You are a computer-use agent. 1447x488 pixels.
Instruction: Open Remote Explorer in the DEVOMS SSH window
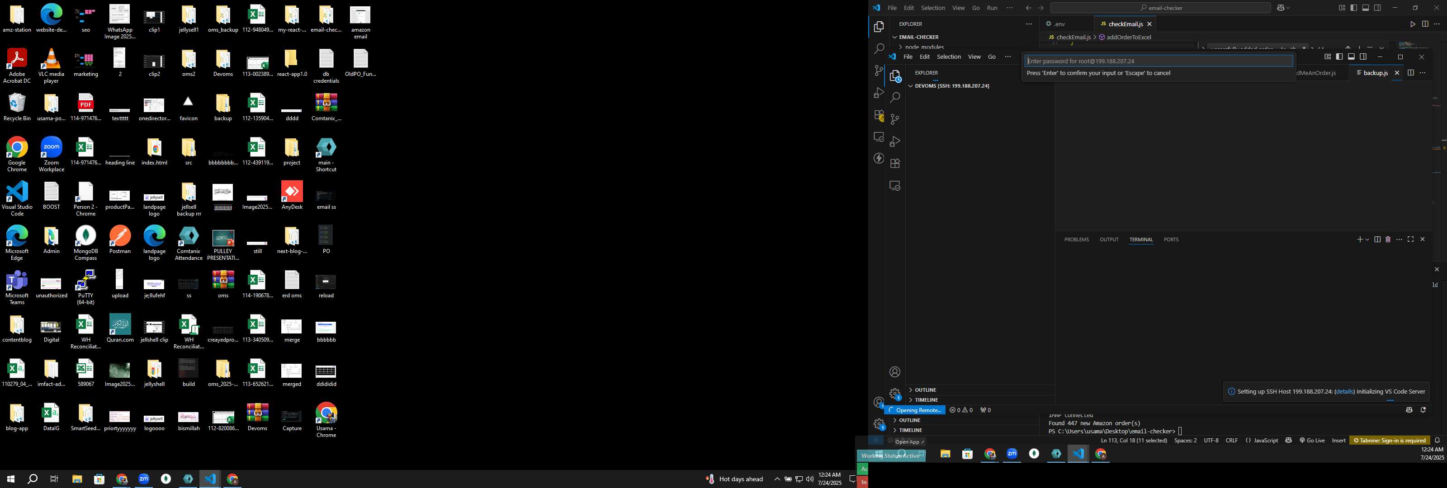coord(895,185)
